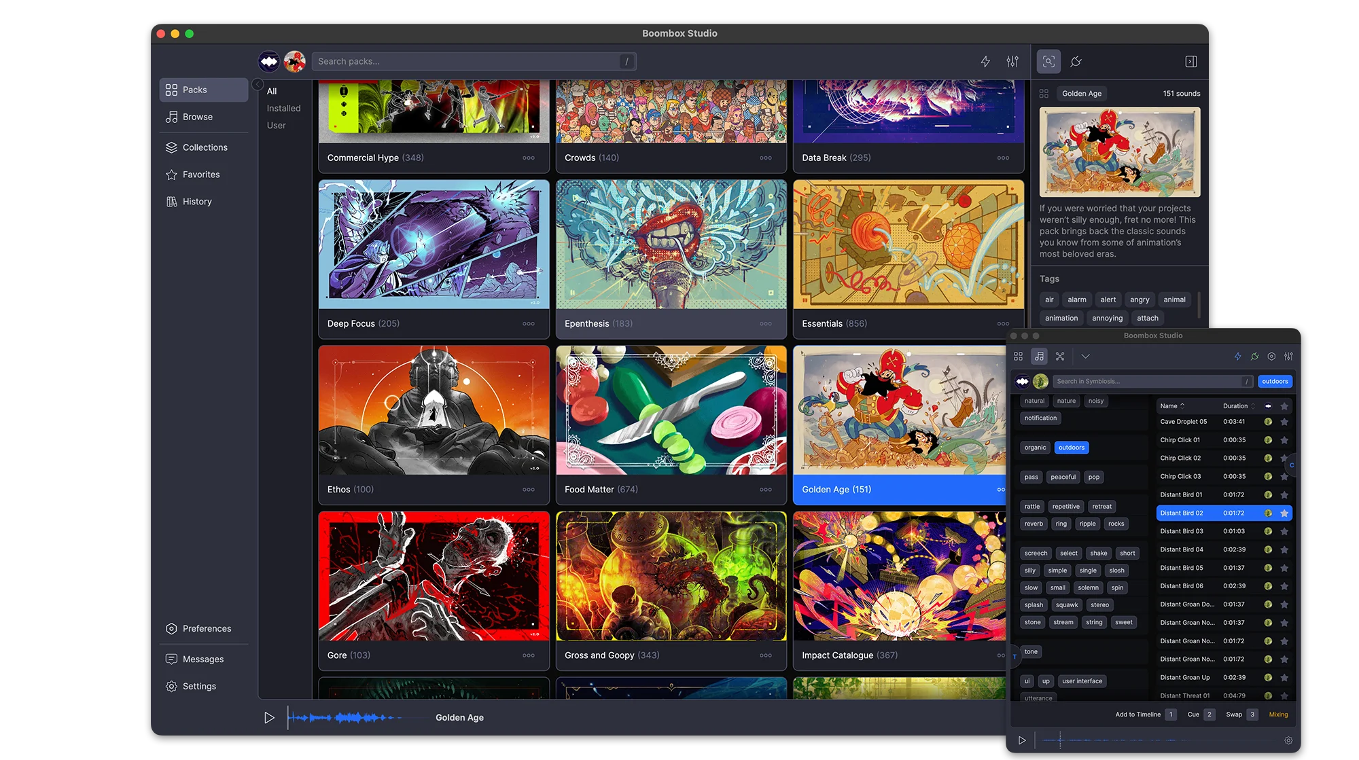Select the 'animation' tag in inspector
Screen dimensions: 1359x760
pos(1061,318)
